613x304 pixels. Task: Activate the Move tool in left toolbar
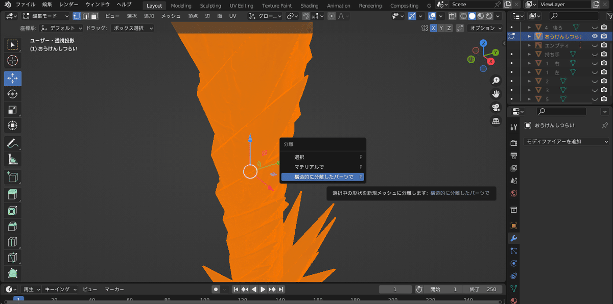coord(13,78)
